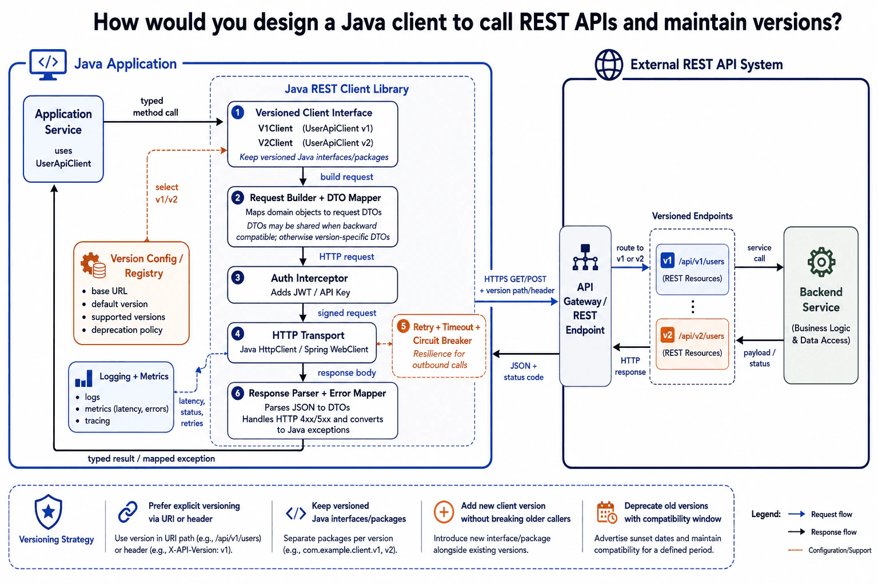
Task: Click the 'response body' arrow label
Action: (347, 373)
